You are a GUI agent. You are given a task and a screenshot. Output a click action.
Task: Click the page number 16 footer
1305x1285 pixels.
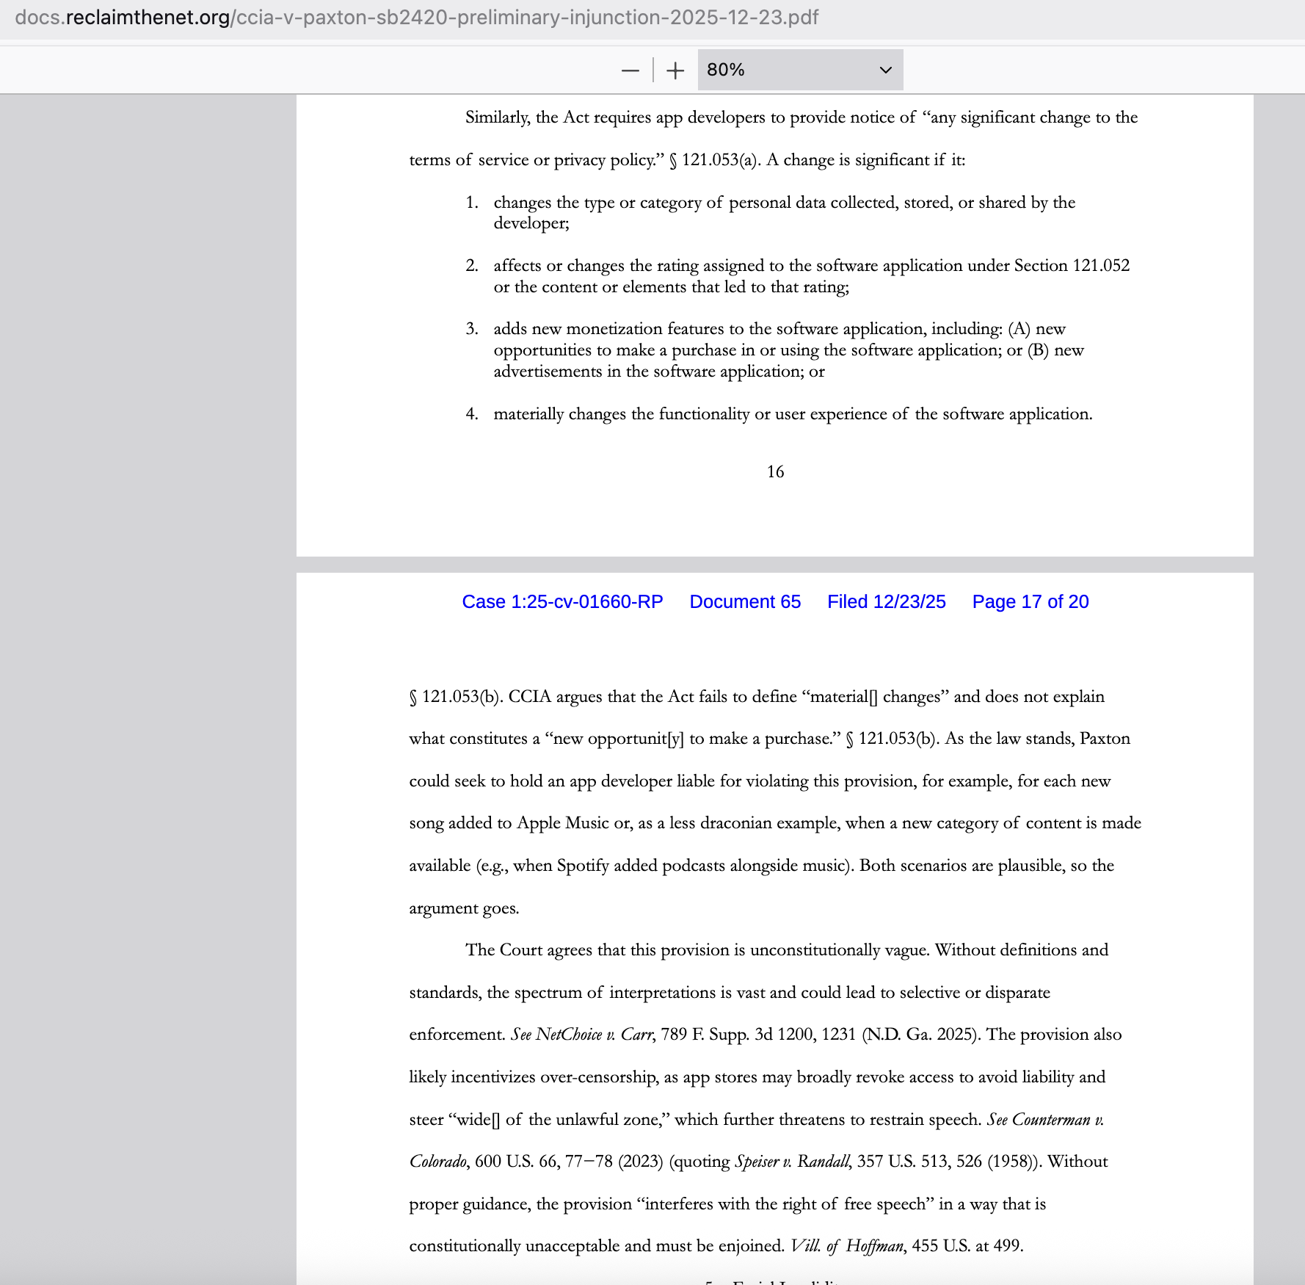coord(775,472)
